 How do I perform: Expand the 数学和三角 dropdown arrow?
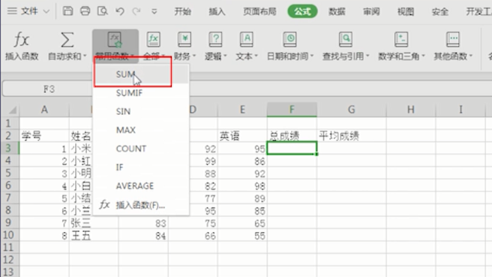(423, 56)
